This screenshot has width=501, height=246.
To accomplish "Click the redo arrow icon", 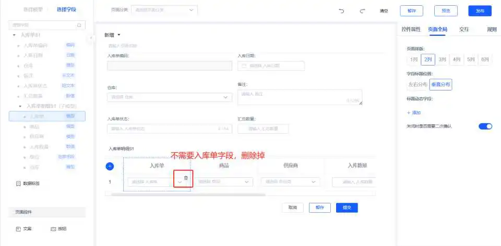I will point(362,11).
